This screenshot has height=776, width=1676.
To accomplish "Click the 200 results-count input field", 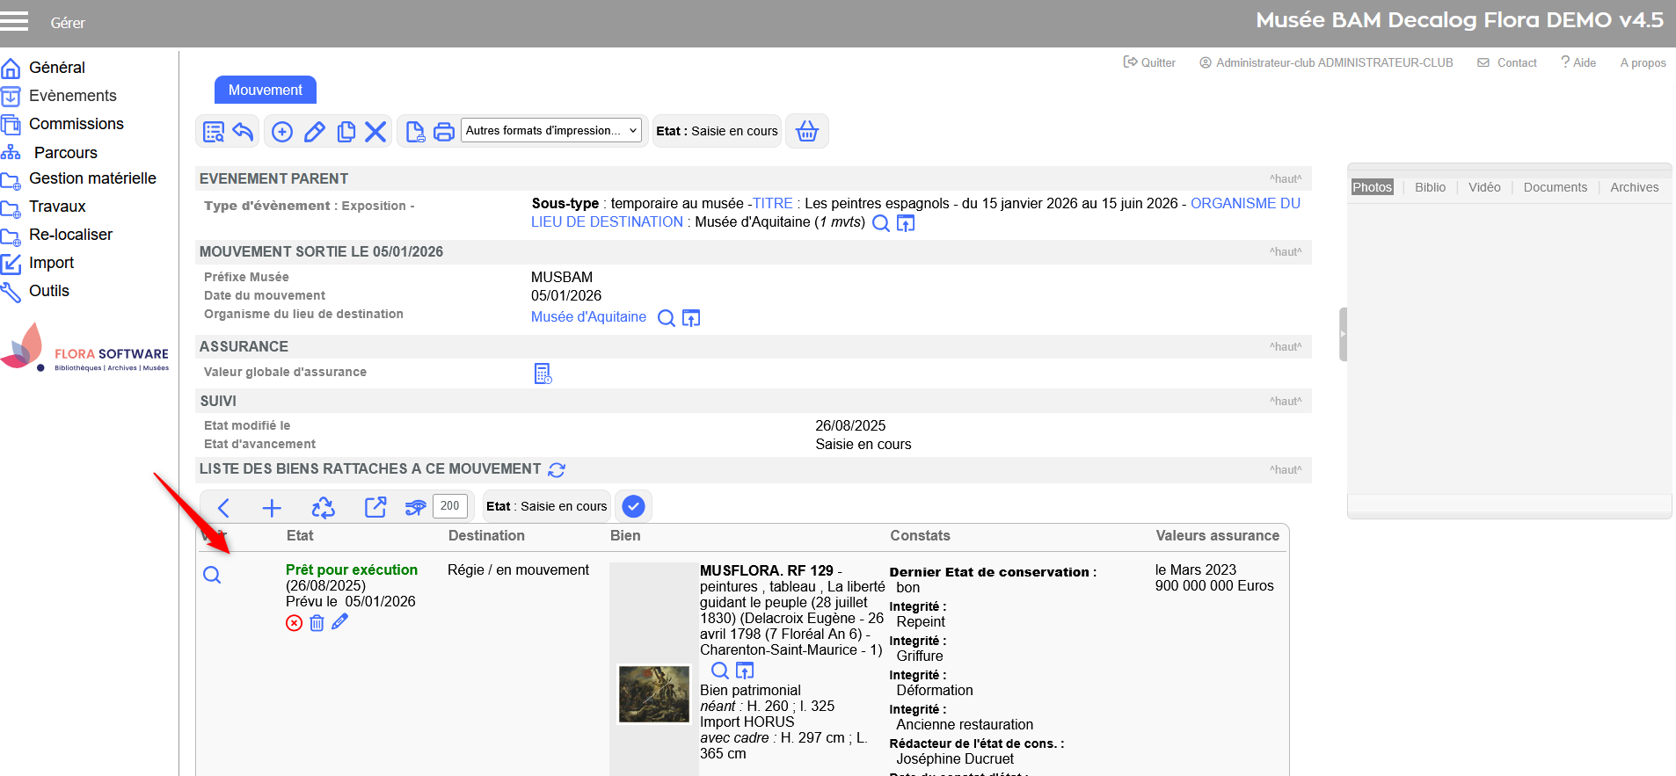I will 449,506.
